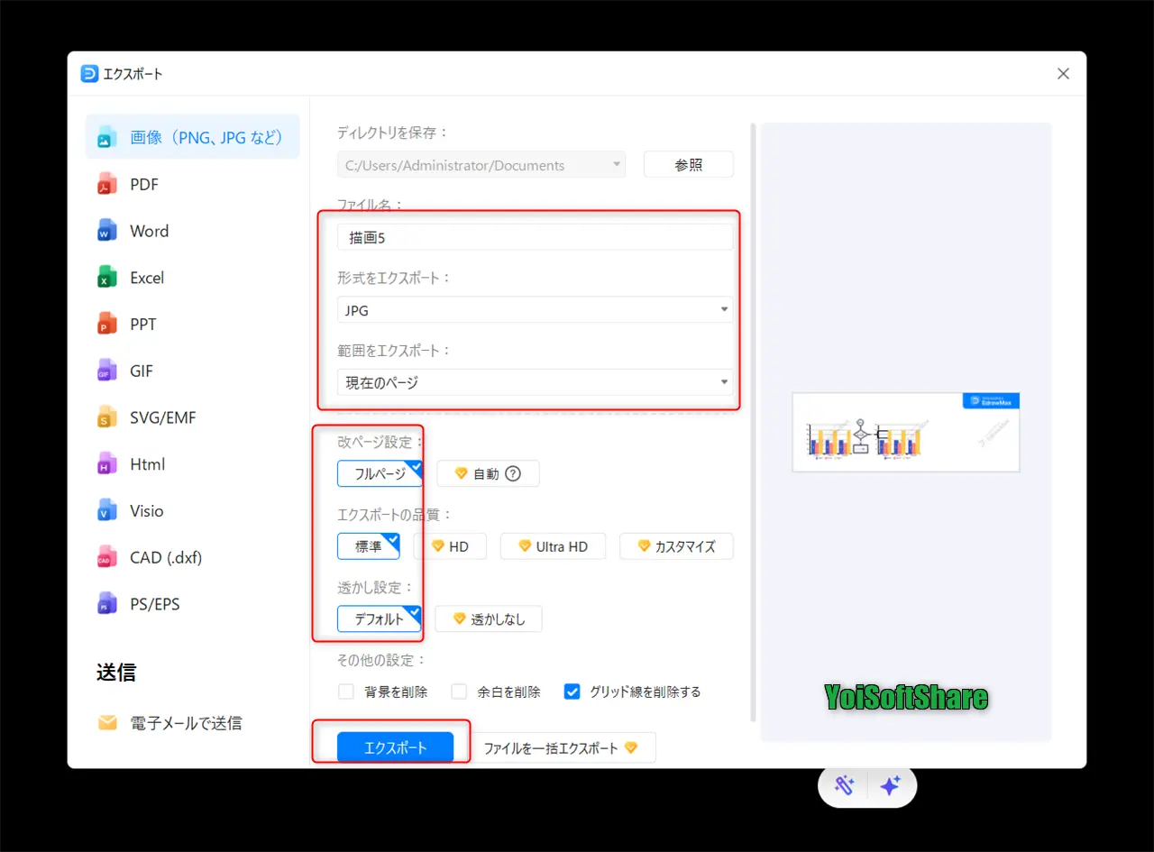Select 自動 page break option
The image size is (1154, 852).
point(488,473)
